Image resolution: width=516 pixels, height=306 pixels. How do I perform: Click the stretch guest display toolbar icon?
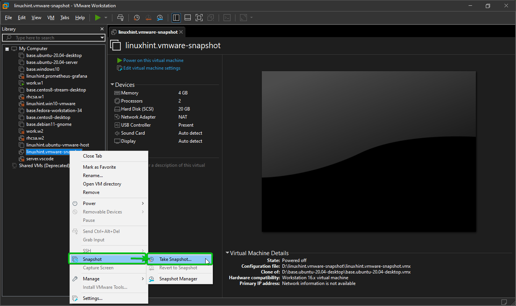(x=243, y=18)
